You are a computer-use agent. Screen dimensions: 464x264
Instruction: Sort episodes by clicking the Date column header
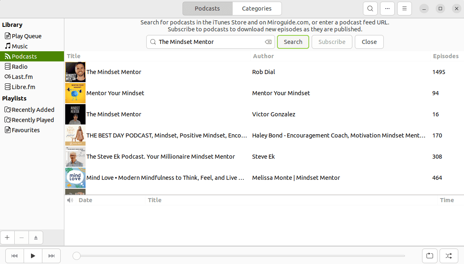point(85,200)
